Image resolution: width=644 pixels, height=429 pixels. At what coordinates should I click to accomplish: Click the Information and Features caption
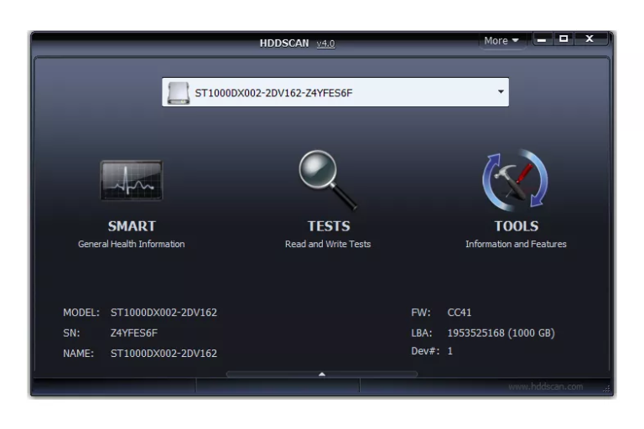(x=516, y=245)
